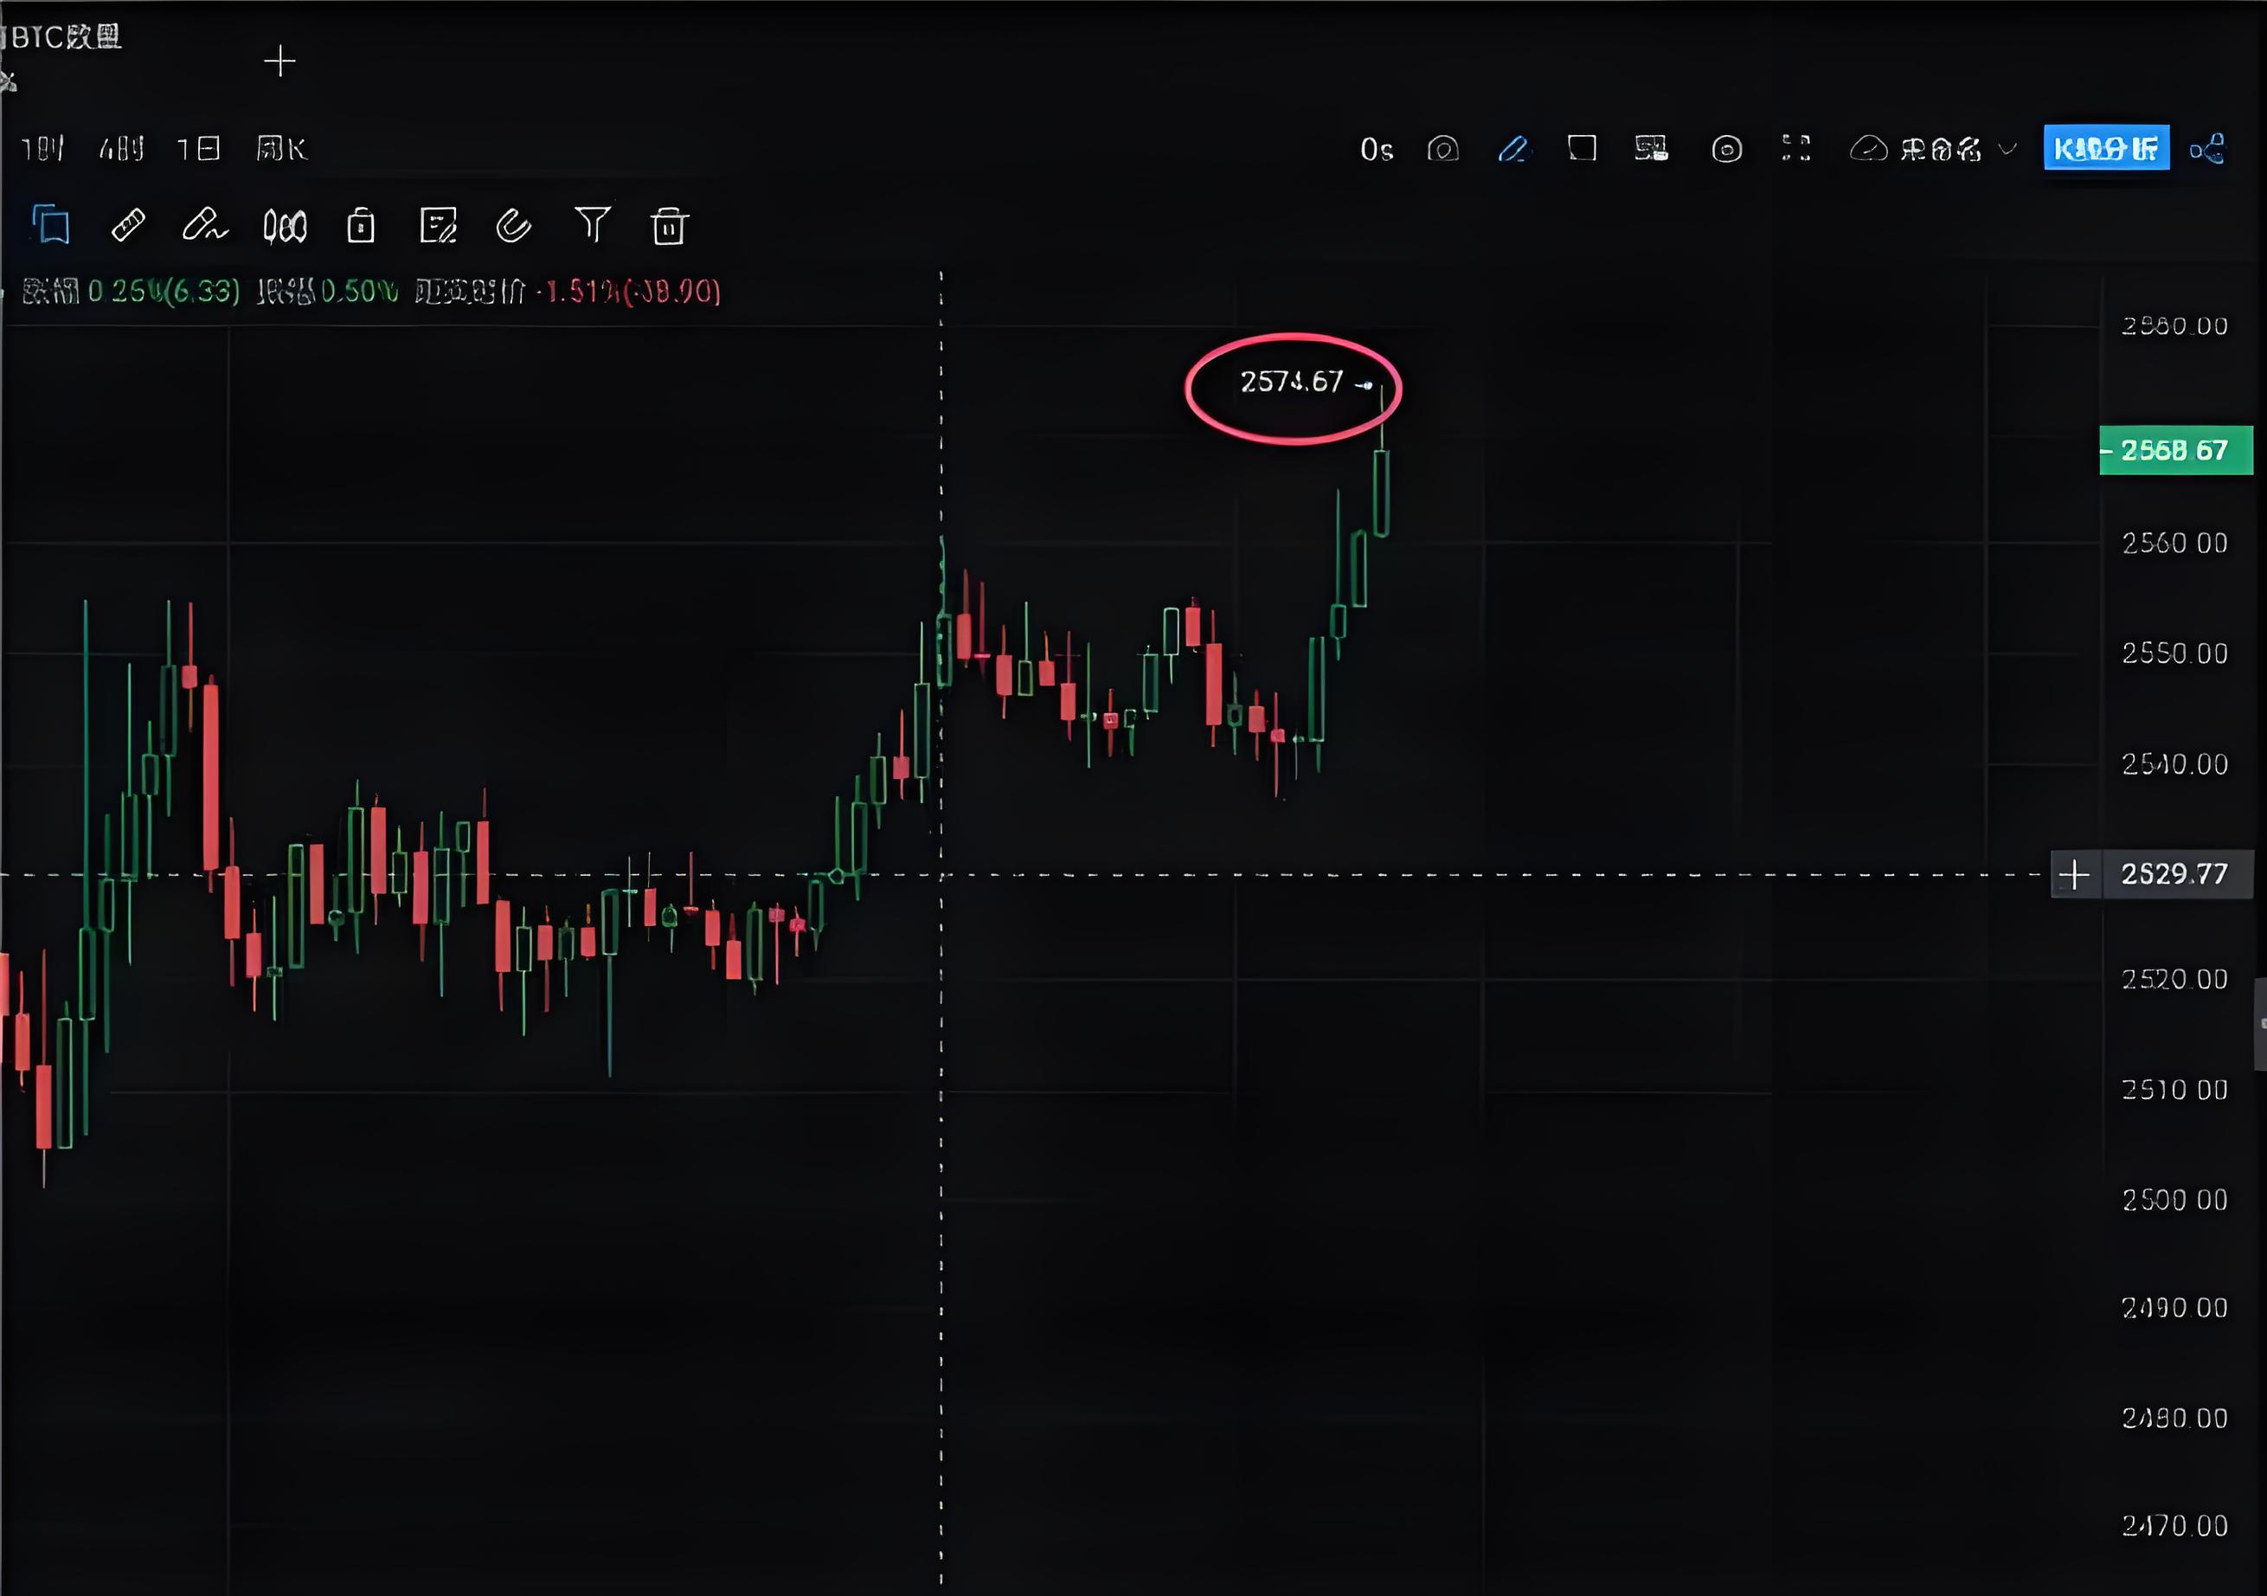This screenshot has width=2267, height=1596.
Task: Click the 2529.77 crosshair price label
Action: tap(2175, 874)
